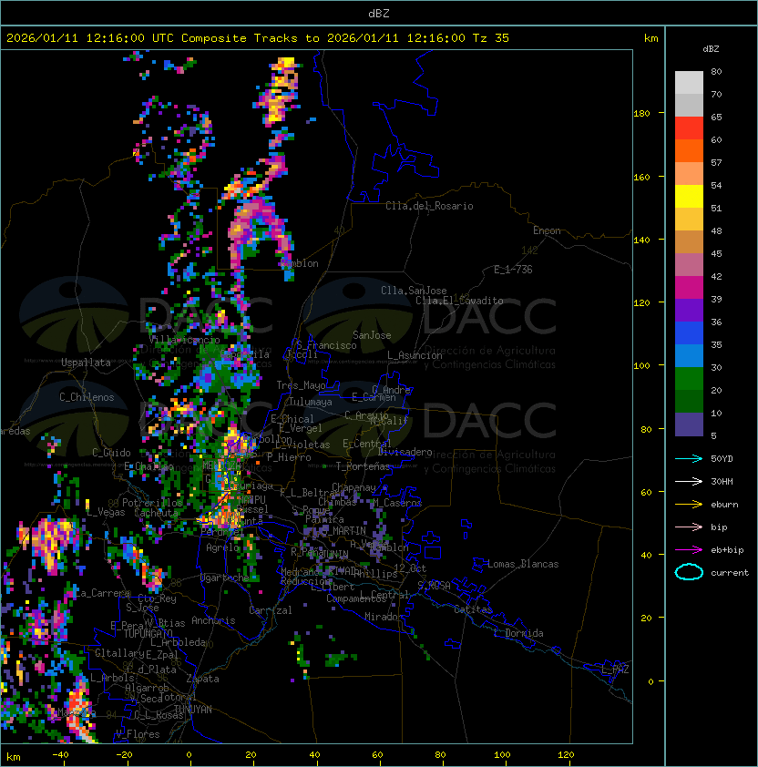Click the 'Carrizal' place label
The height and width of the screenshot is (767, 758).
tap(271, 610)
